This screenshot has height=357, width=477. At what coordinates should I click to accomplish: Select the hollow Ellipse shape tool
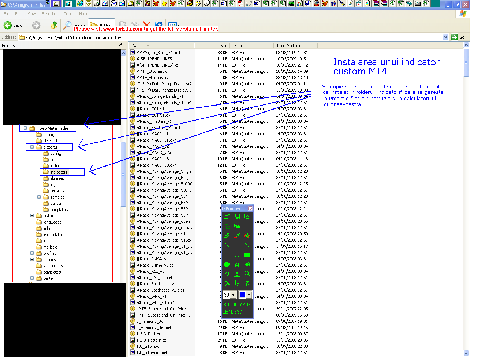[x=237, y=255]
